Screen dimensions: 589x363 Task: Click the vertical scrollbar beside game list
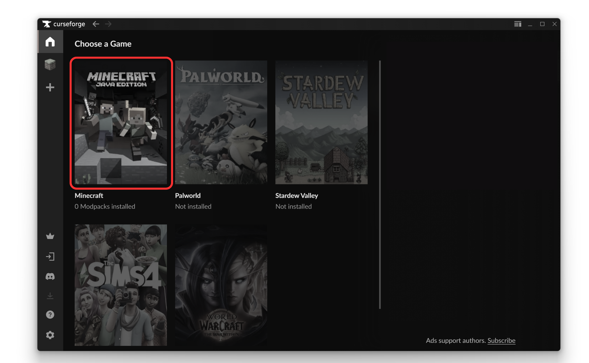380,184
